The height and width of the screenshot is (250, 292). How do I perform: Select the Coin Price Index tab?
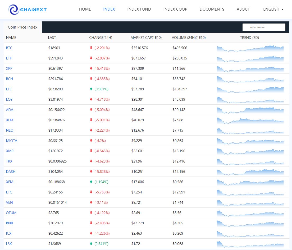pyautogui.click(x=22, y=27)
